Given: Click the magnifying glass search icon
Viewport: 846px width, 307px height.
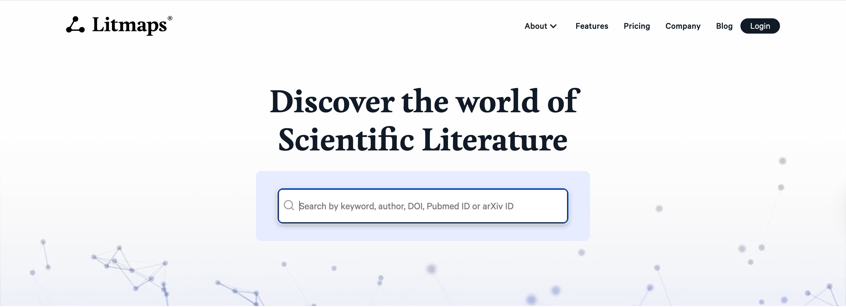Looking at the screenshot, I should pyautogui.click(x=289, y=206).
